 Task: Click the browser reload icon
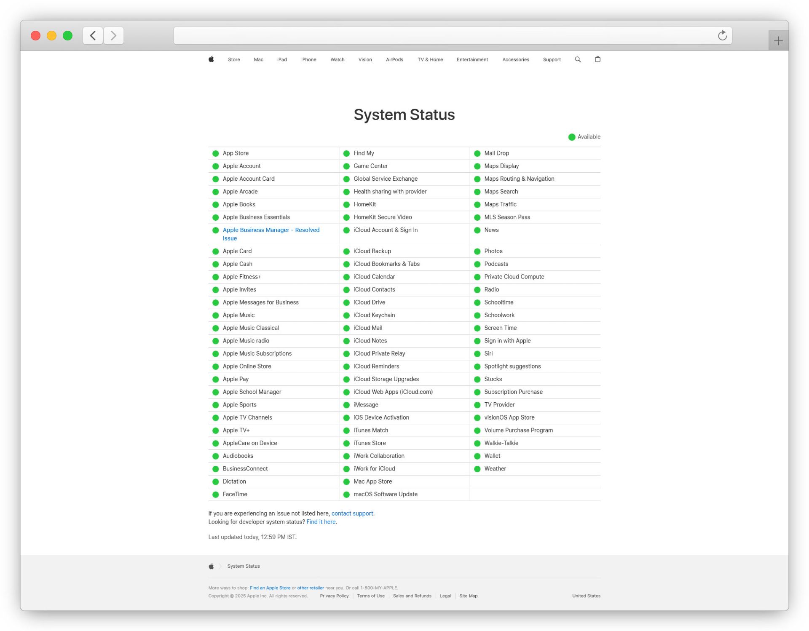click(722, 35)
